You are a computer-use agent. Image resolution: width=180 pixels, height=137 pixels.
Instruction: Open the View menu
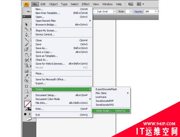pyautogui.click(x=96, y=4)
